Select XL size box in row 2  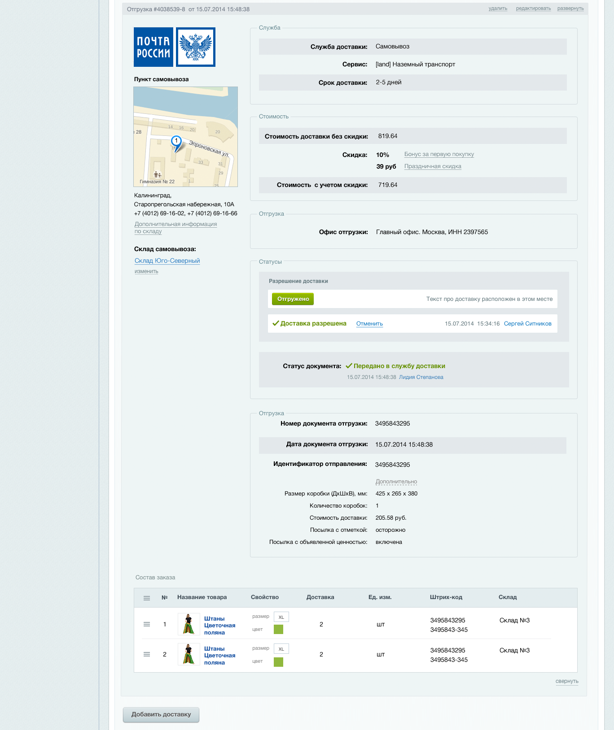tap(281, 649)
